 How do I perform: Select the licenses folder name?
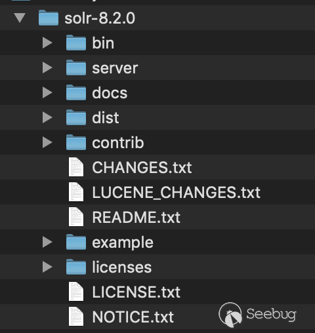pyautogui.click(x=122, y=267)
